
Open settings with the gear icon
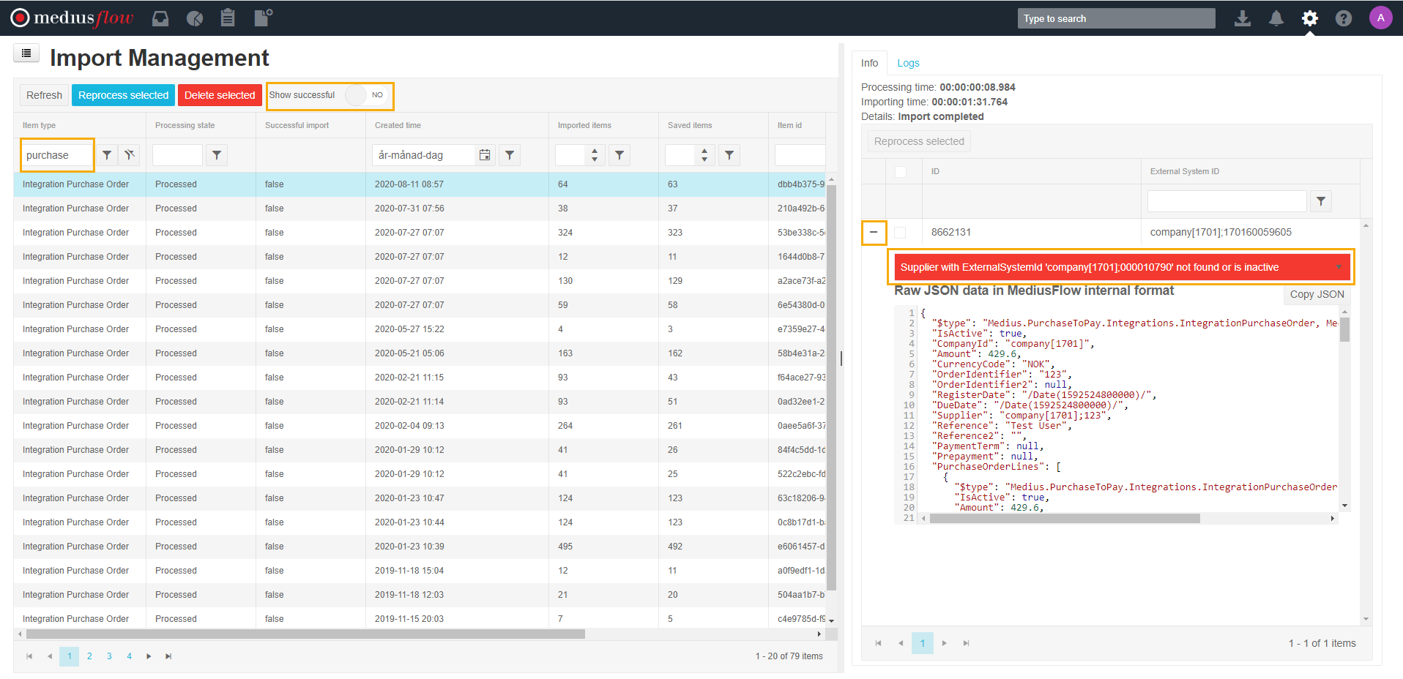tap(1310, 18)
